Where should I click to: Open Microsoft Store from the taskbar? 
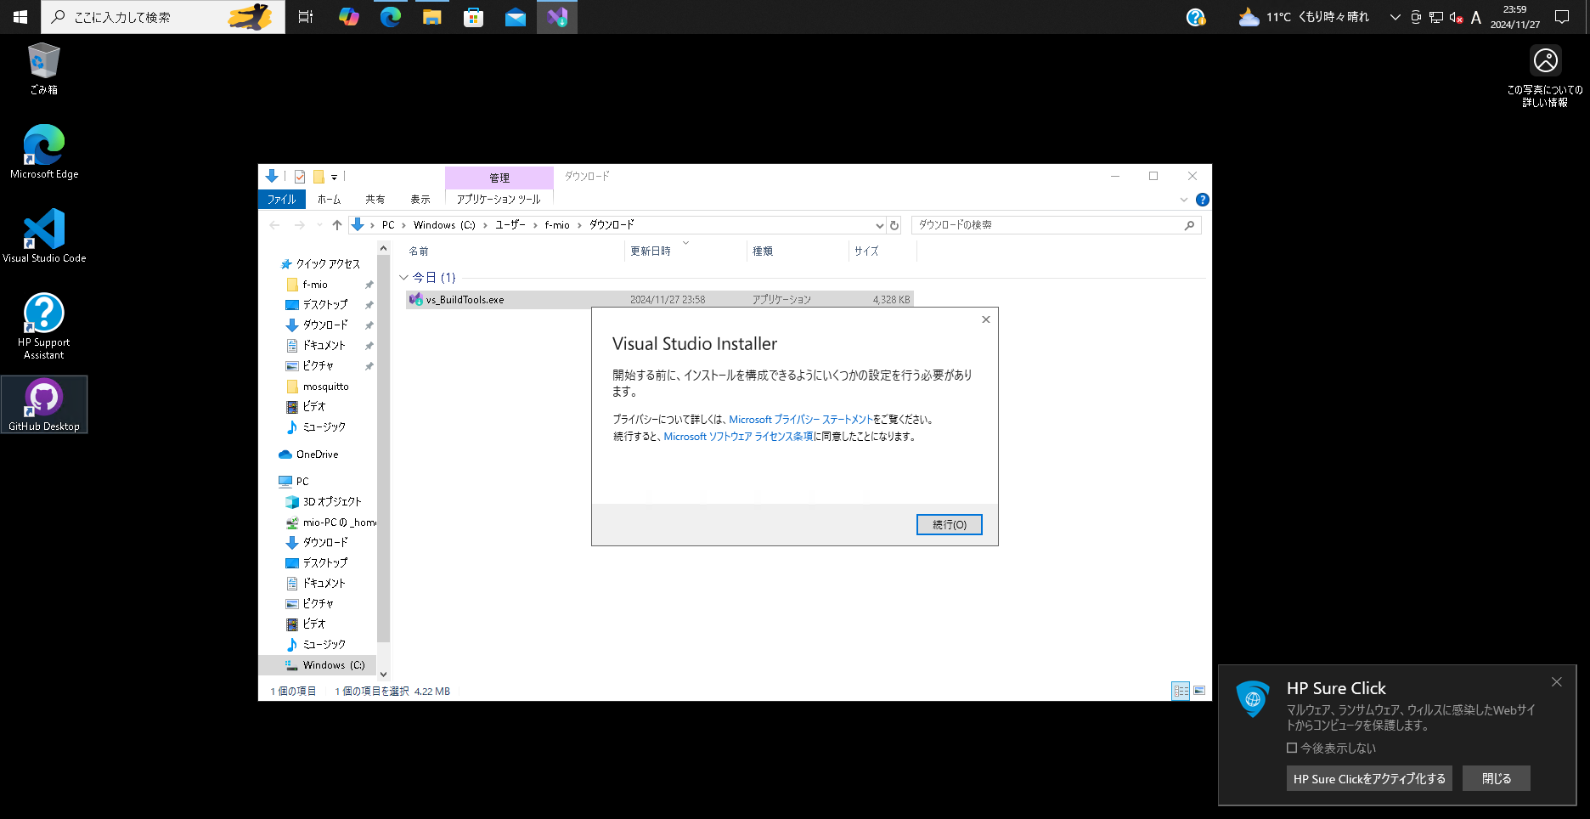pos(473,17)
